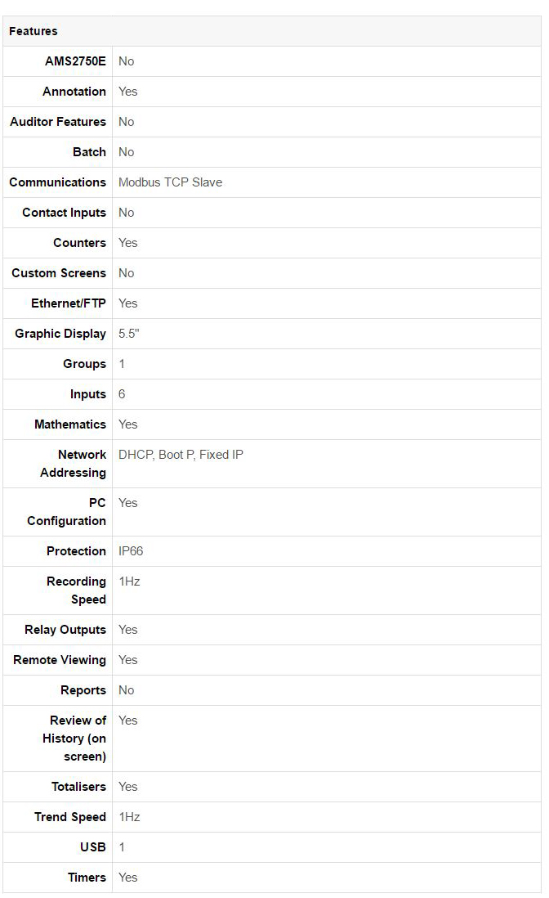This screenshot has height=898, width=549.
Task: Select the Trend Speed label
Action: tap(70, 817)
